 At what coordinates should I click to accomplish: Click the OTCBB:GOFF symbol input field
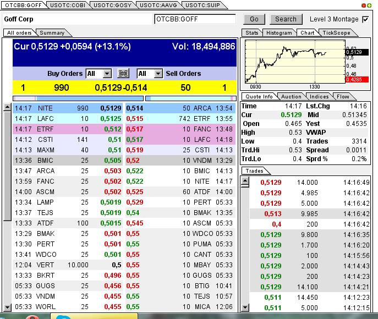point(195,19)
